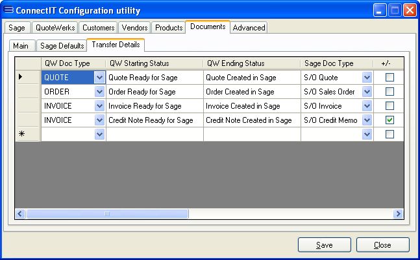The width and height of the screenshot is (420, 260).
Task: Expand Sage Doc Type dropdown for S/O Invoice
Action: coord(367,106)
